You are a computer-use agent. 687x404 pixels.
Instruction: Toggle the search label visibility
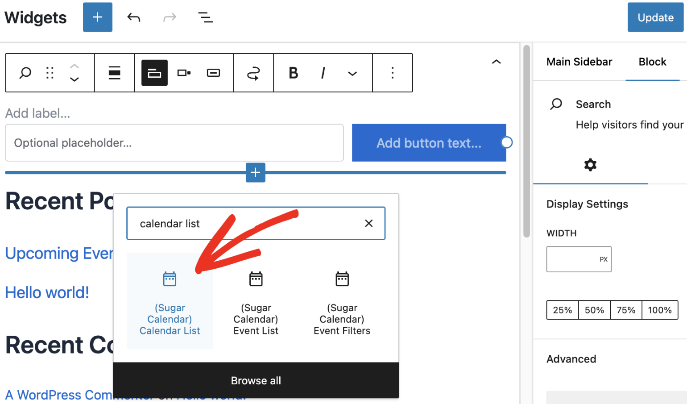[x=154, y=73]
